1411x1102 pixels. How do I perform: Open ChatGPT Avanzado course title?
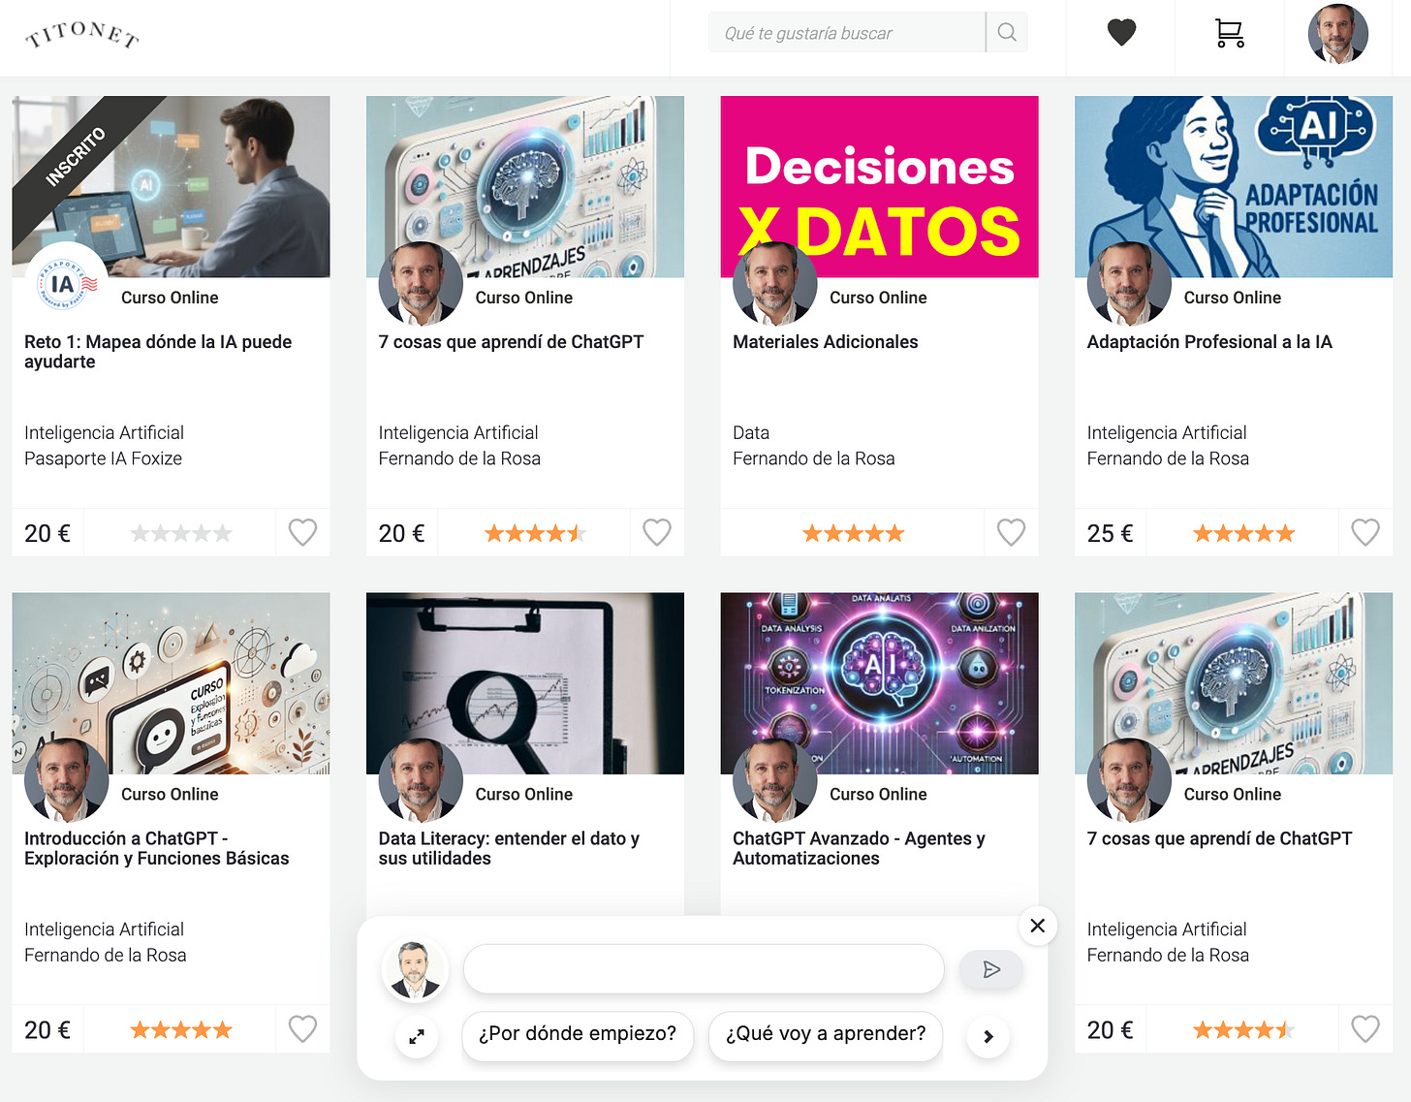pos(859,848)
